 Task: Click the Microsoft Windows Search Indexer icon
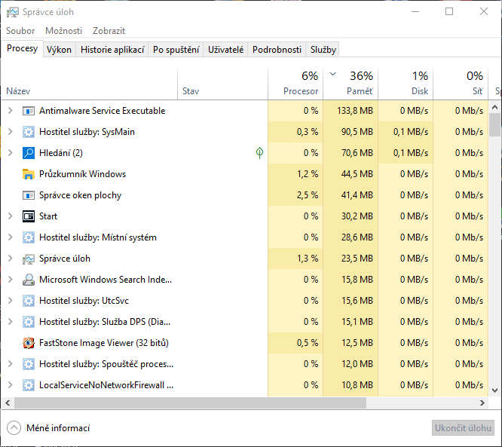[29, 280]
